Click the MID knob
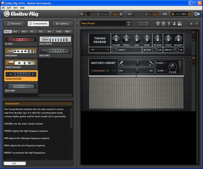 coord(137,39)
